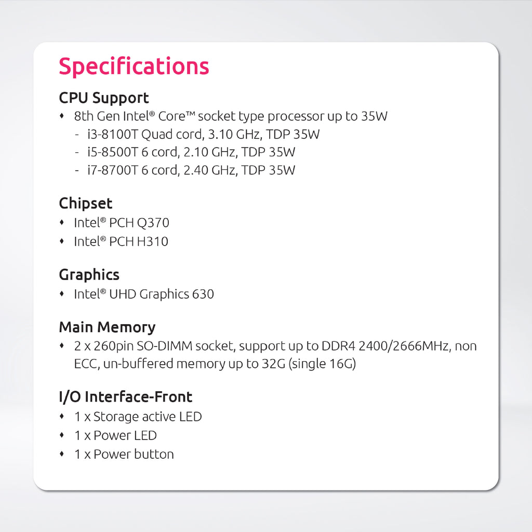Image resolution: width=532 pixels, height=532 pixels.
Task: Select the i3-8100T Quad core entry
Action: coord(204,134)
